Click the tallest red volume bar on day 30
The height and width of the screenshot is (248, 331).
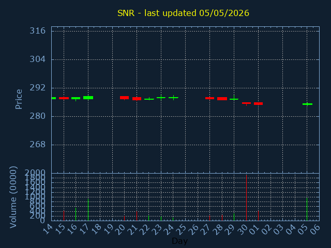(246, 198)
